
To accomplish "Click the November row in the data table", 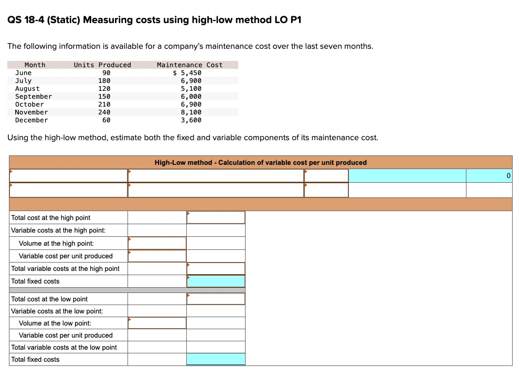I will point(31,112).
